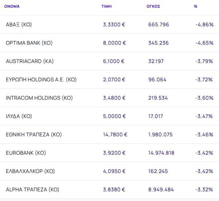Screen dimensions: 219x201
Task: Open ΙΛΥΔΑ (ΚΟ) stock page
Action: (19, 116)
